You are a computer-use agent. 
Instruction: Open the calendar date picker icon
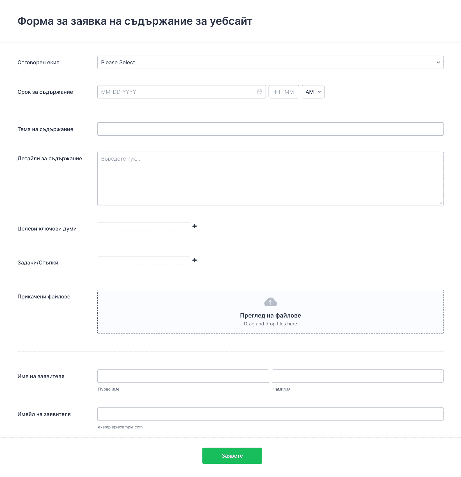[x=259, y=92]
